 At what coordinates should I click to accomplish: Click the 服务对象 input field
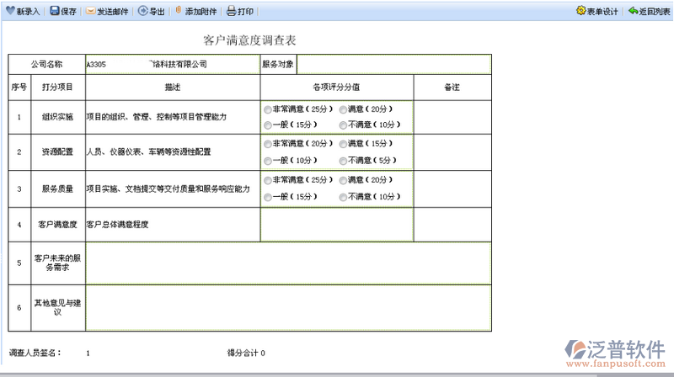pyautogui.click(x=393, y=64)
